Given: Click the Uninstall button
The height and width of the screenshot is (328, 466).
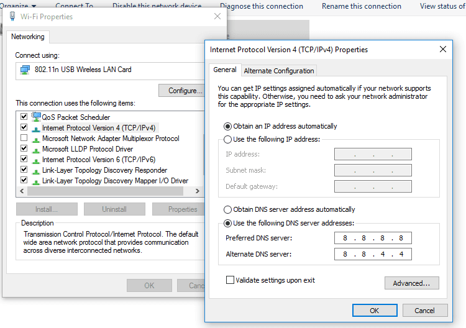Looking at the screenshot, I should [114, 209].
